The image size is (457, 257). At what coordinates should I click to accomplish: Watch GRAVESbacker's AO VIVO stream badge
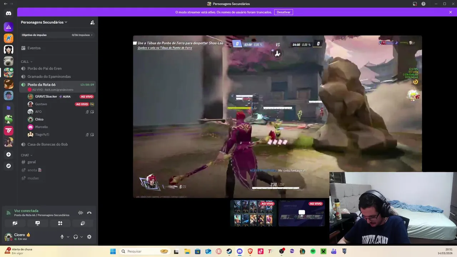pyautogui.click(x=87, y=96)
